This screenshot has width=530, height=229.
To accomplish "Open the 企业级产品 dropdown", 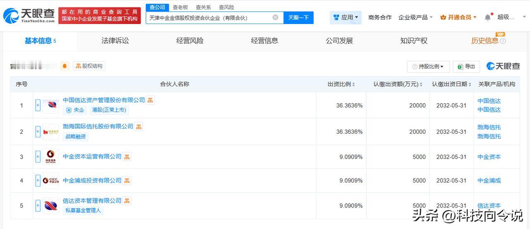I will (x=416, y=17).
